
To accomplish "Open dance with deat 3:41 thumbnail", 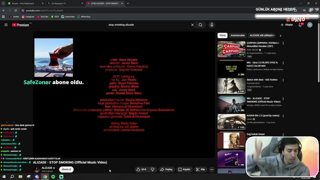I will pos(231,86).
